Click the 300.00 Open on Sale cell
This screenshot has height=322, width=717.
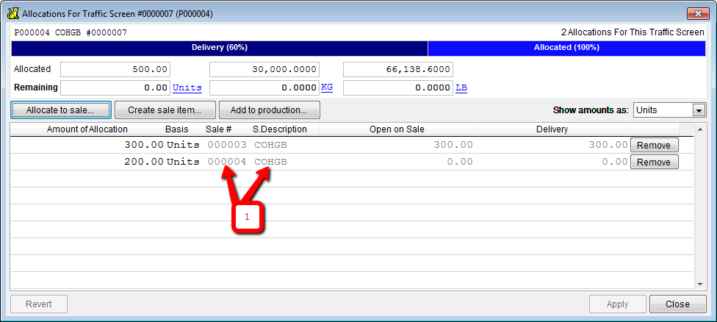(x=397, y=146)
